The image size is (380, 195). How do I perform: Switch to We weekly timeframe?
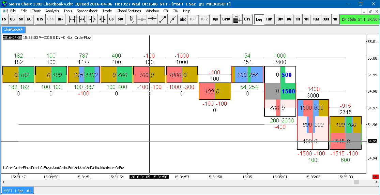pyautogui.click(x=289, y=19)
